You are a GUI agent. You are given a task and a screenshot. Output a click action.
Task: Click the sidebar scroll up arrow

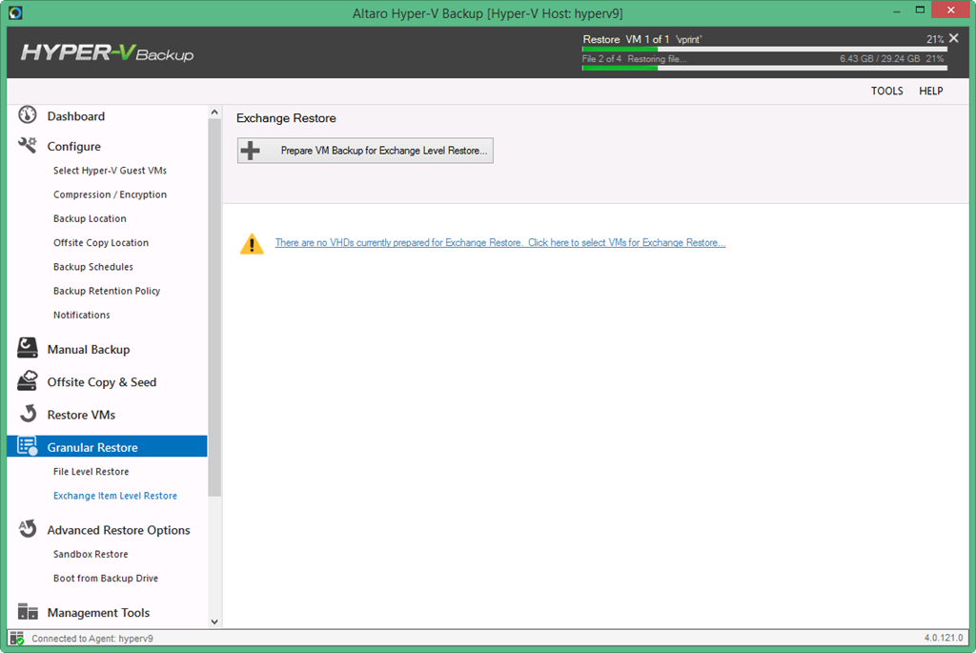(214, 112)
